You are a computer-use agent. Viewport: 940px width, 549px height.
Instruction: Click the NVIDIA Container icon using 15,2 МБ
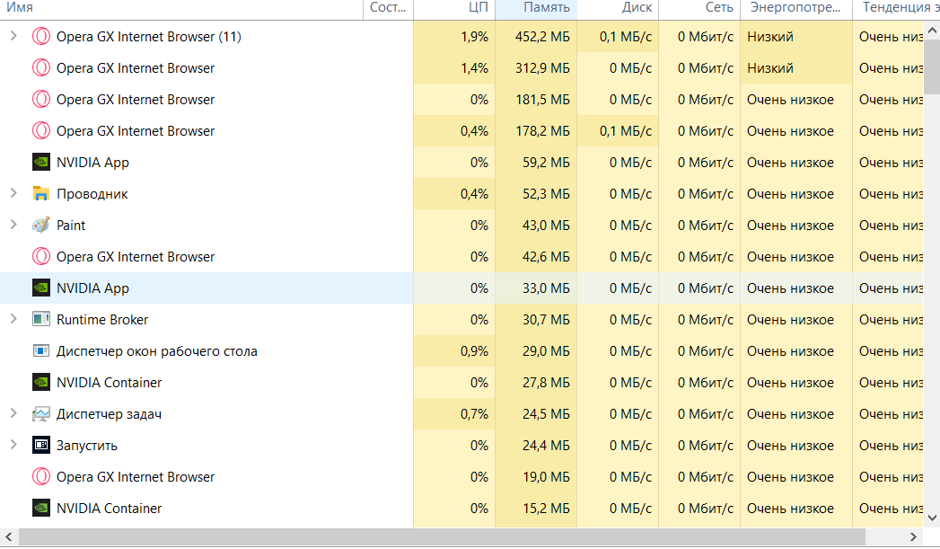pos(40,509)
